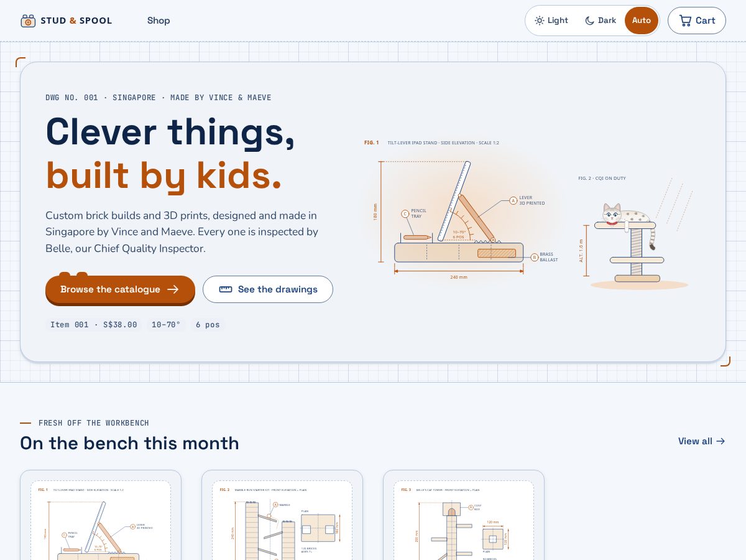The image size is (746, 560).
Task: Click the Lever 3D printed callout label
Action: (532, 200)
